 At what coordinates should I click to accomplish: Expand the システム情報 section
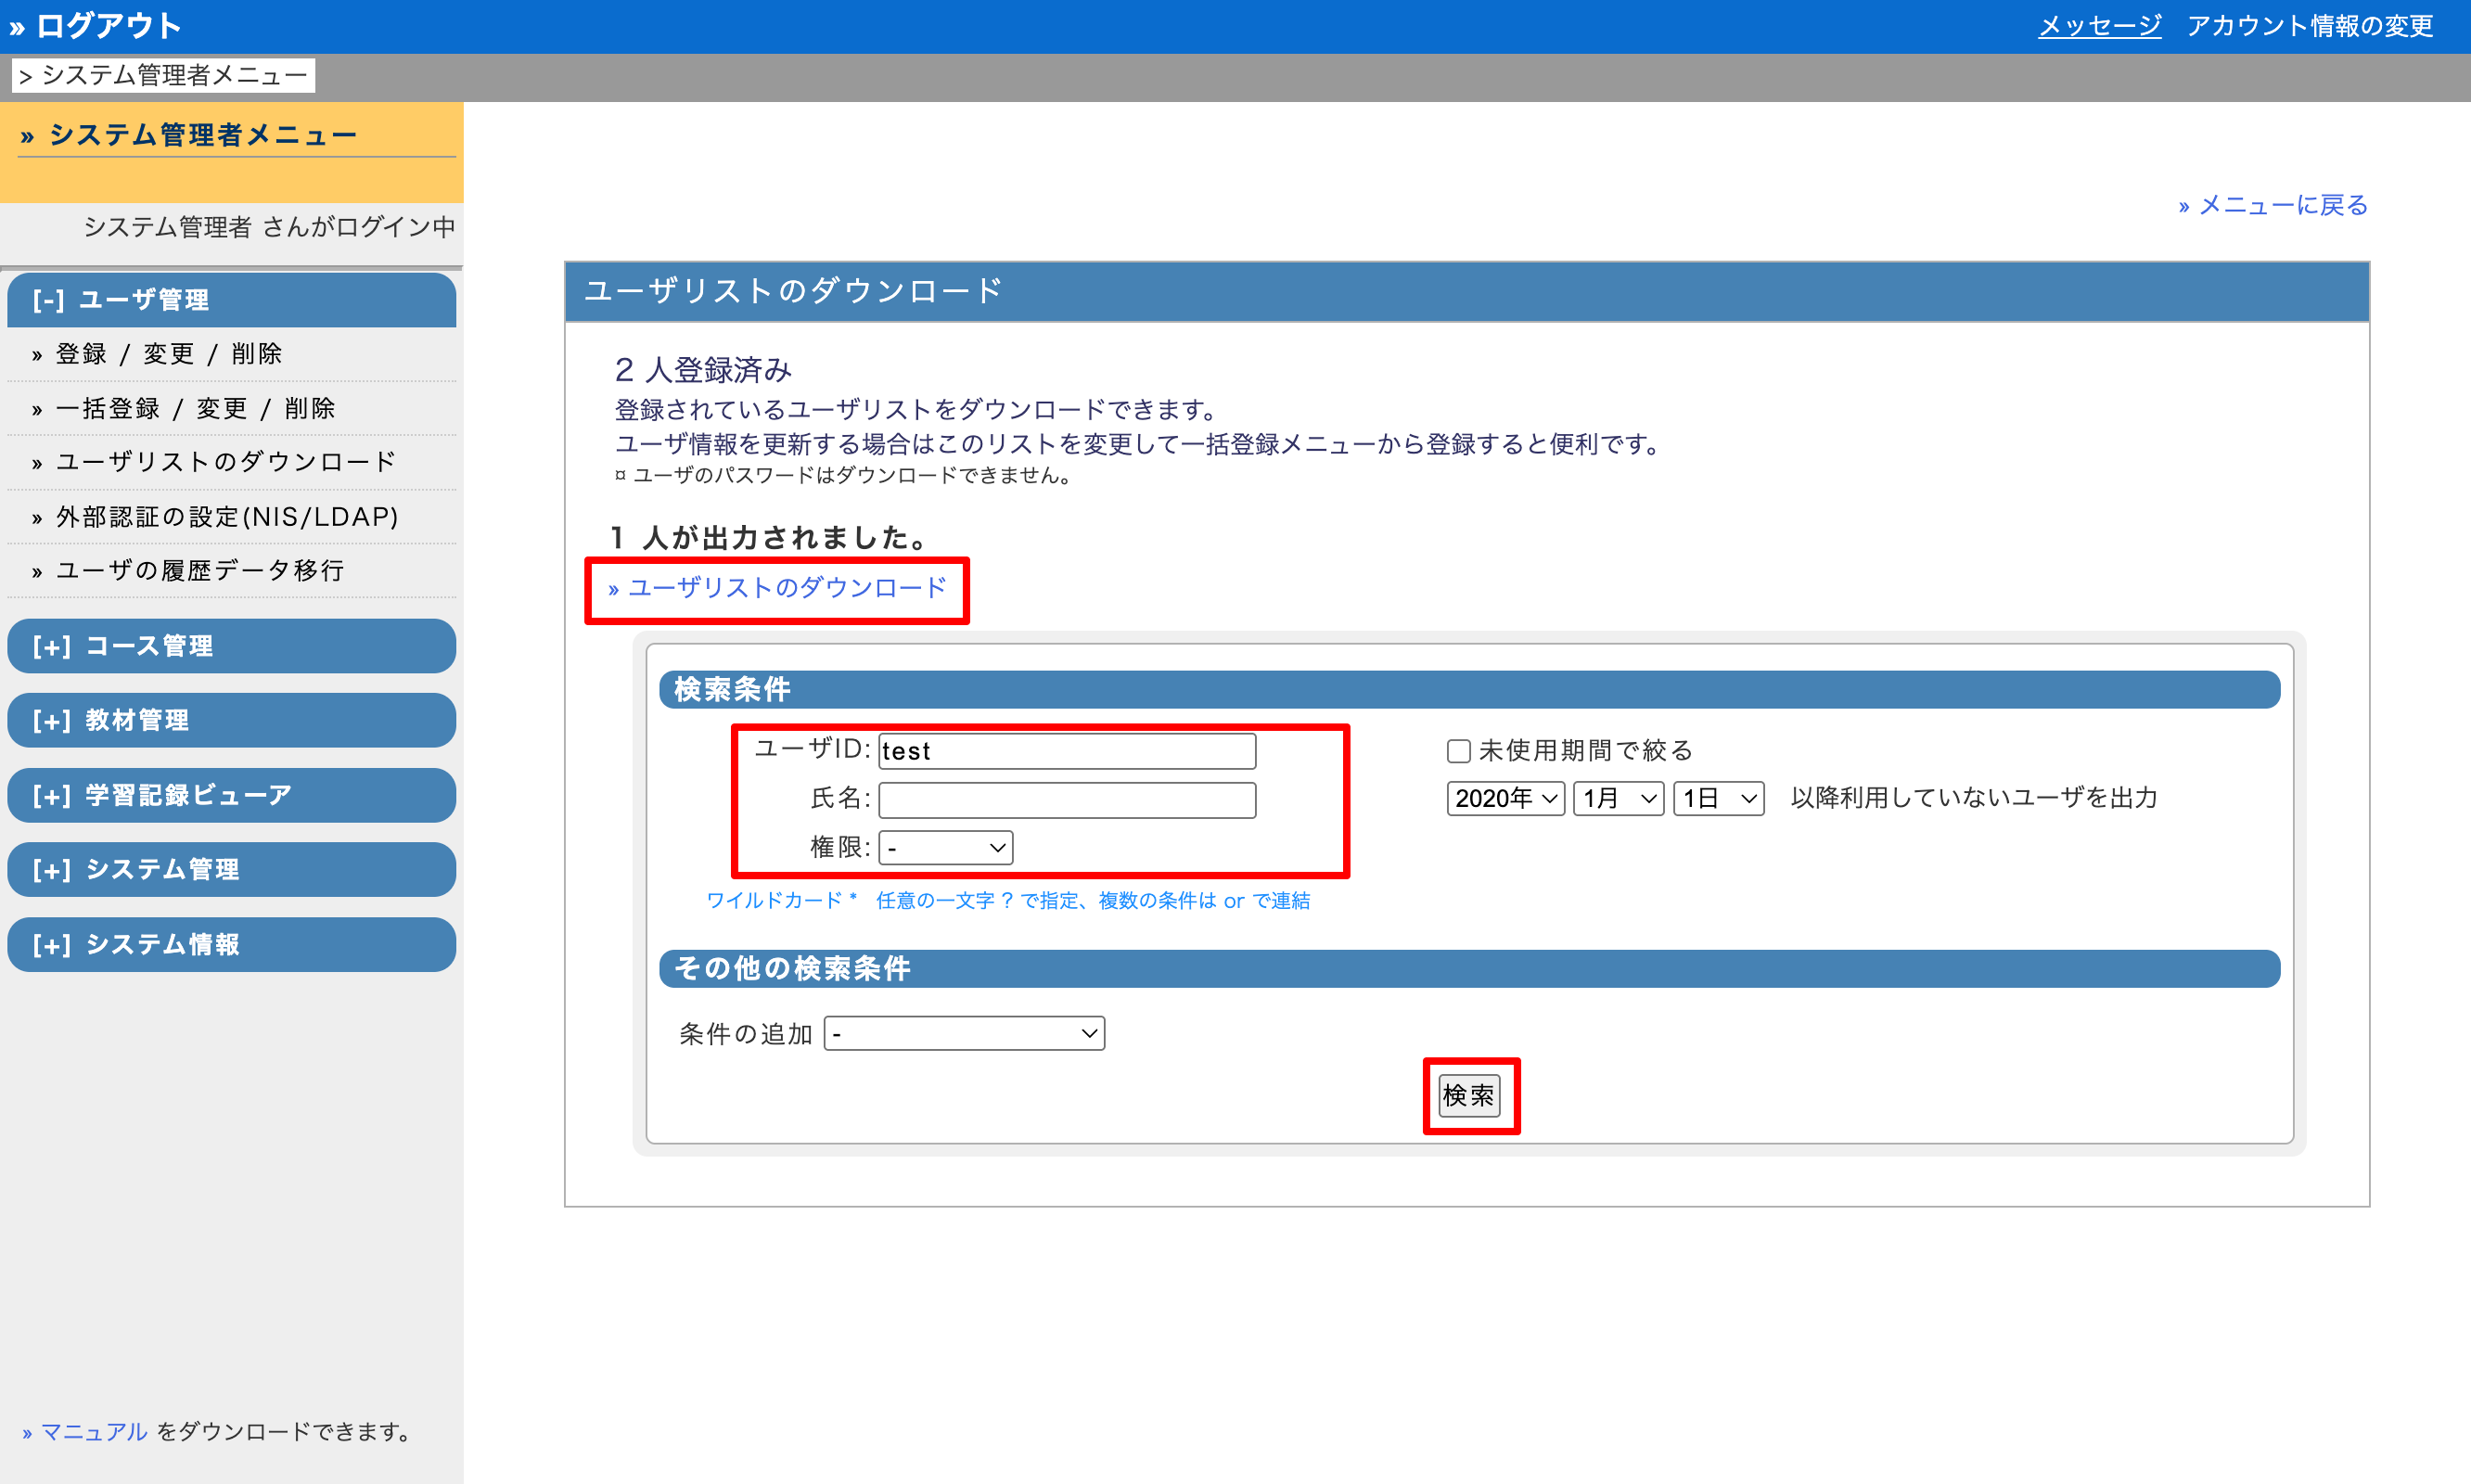231,944
